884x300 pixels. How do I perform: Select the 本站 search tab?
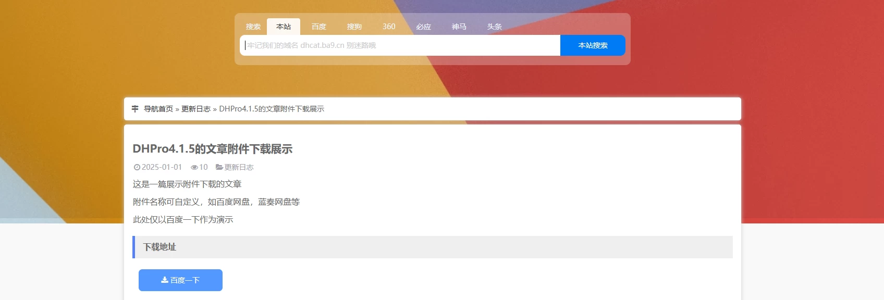click(x=284, y=27)
